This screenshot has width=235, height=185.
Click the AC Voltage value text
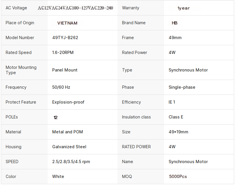coord(75,8)
